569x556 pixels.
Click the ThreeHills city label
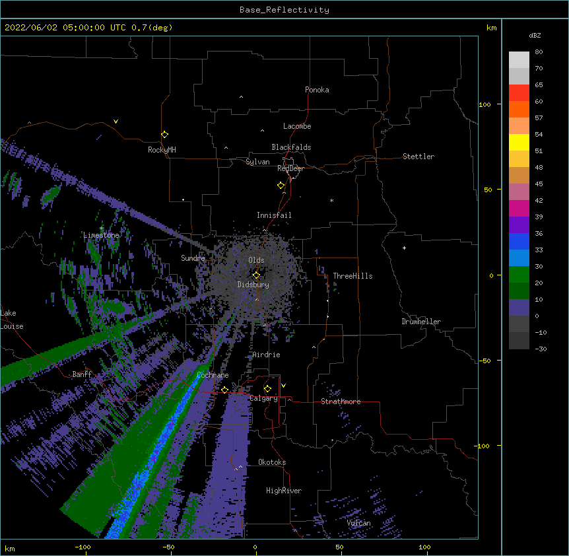(352, 276)
